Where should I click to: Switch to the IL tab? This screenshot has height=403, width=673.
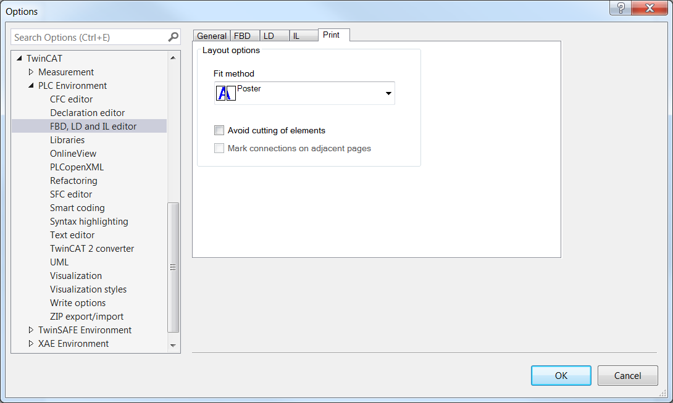[x=303, y=36]
